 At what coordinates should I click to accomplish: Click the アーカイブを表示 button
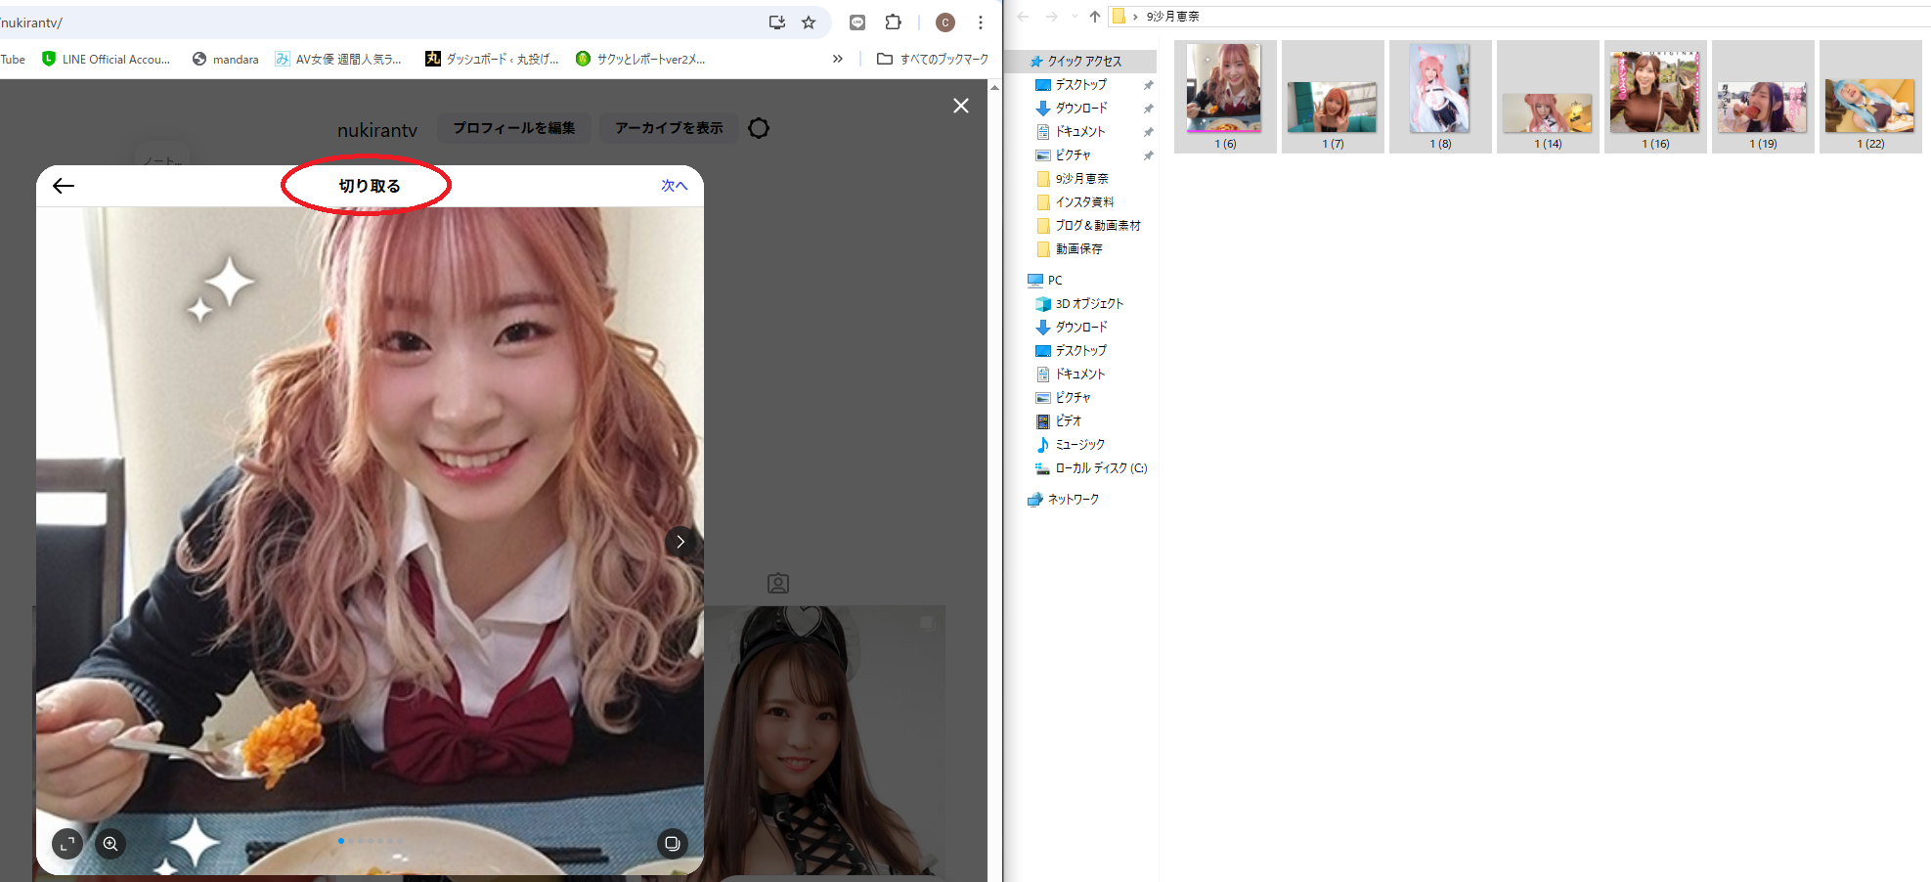coord(669,128)
